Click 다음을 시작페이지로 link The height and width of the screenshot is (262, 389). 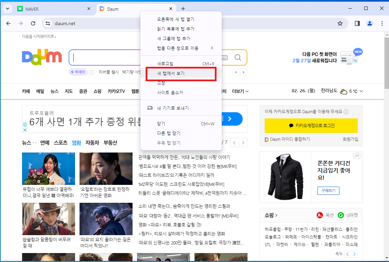click(x=39, y=36)
